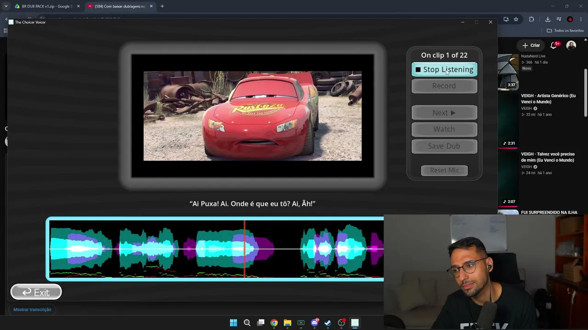This screenshot has height=330, width=588.
Task: Click the YouTube sidebar scrollbar
Action: [x=585, y=92]
